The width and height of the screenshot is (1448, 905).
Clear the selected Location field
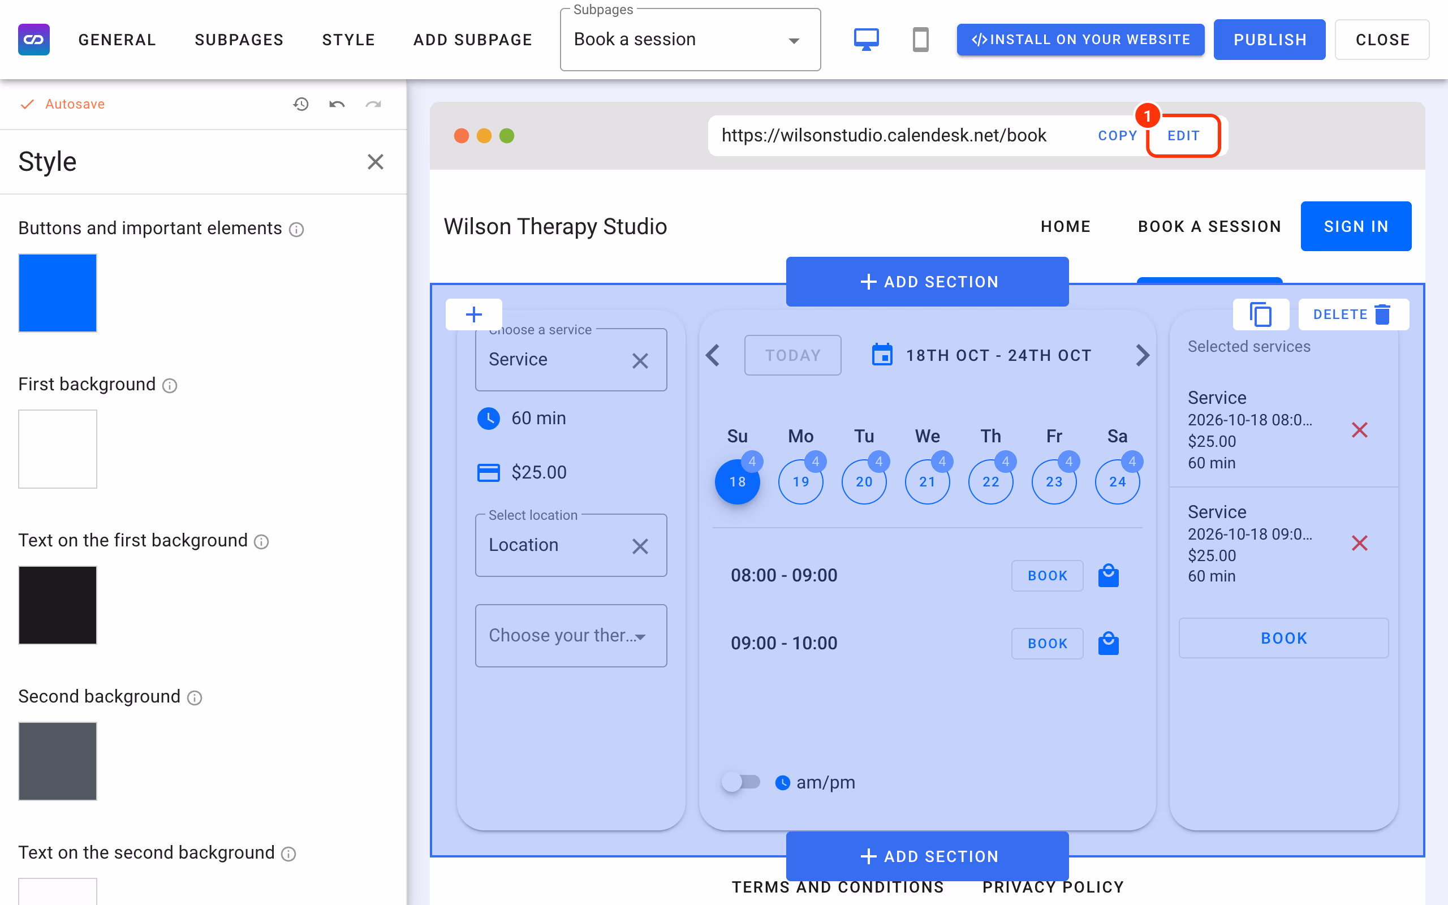pyautogui.click(x=640, y=546)
